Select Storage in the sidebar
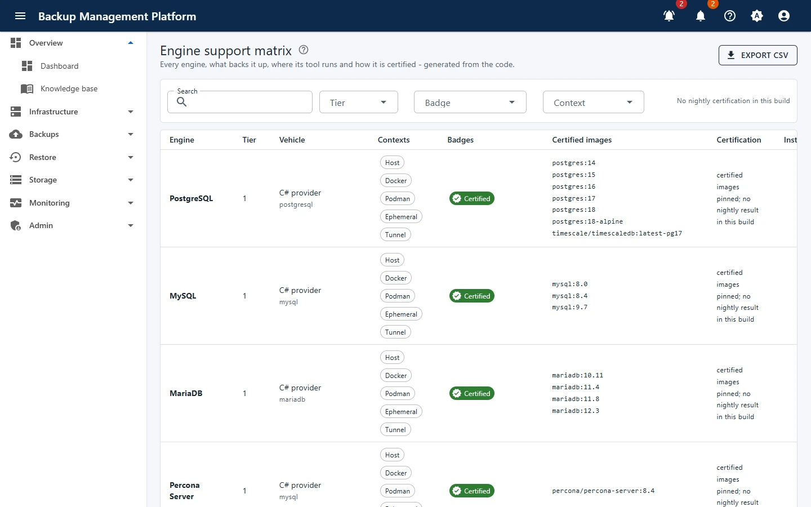The image size is (811, 507). click(73, 180)
